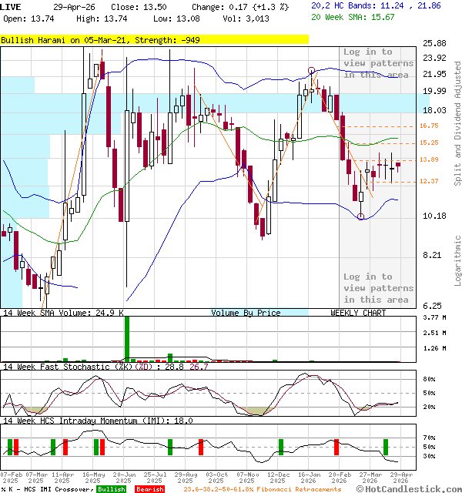Click the circle marker at the January high
This screenshot has height=493, width=462.
311,70
